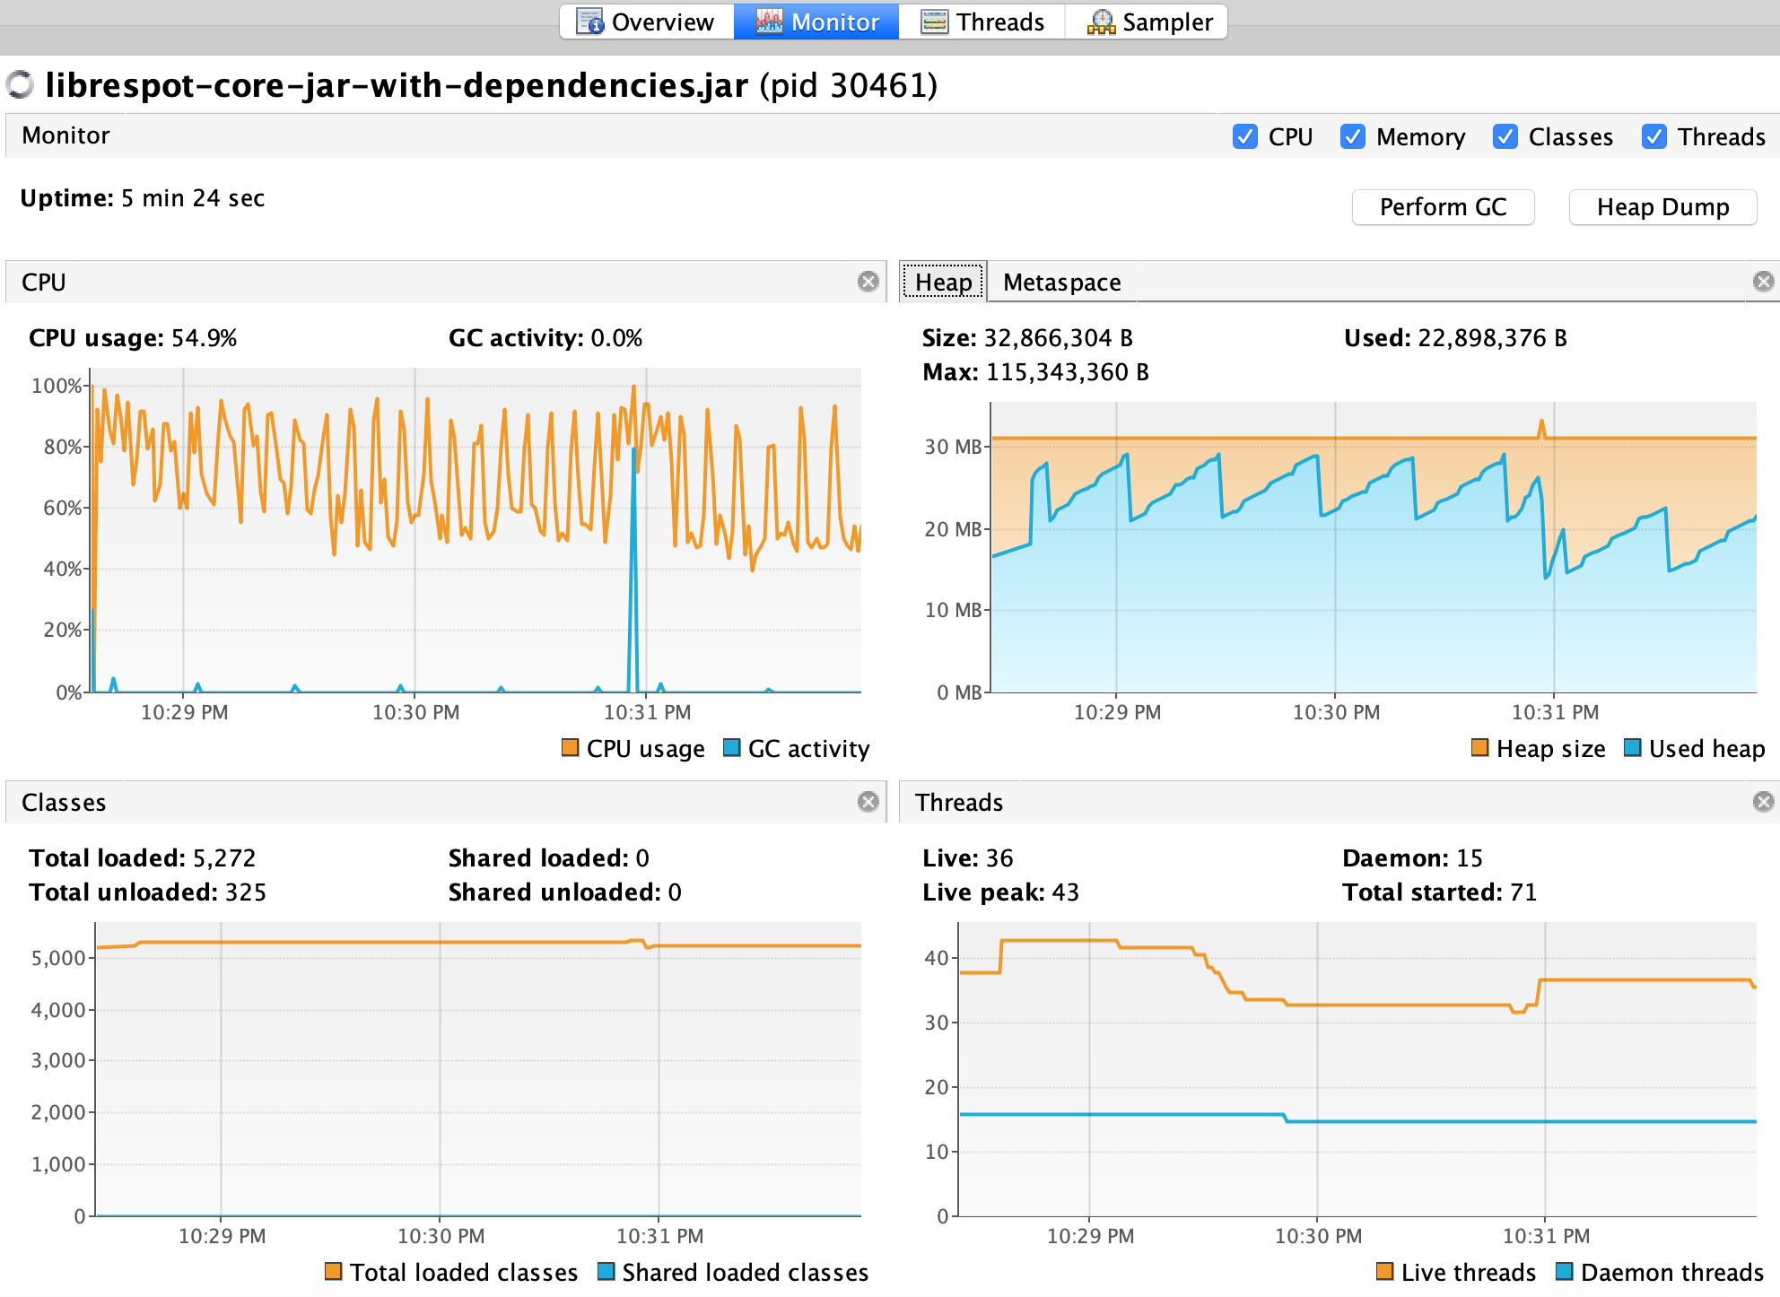Switch to the Metaspace tab
Image resolution: width=1780 pixels, height=1297 pixels.
(1061, 282)
